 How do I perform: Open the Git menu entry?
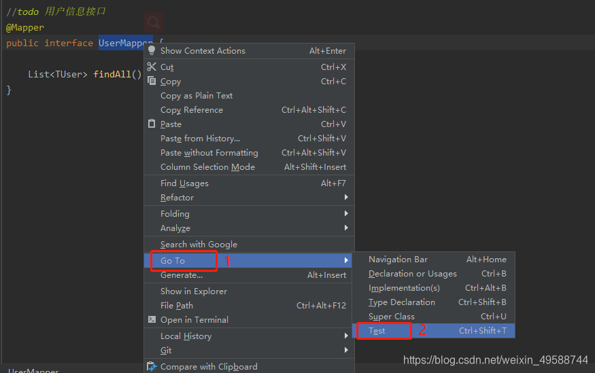pos(250,351)
